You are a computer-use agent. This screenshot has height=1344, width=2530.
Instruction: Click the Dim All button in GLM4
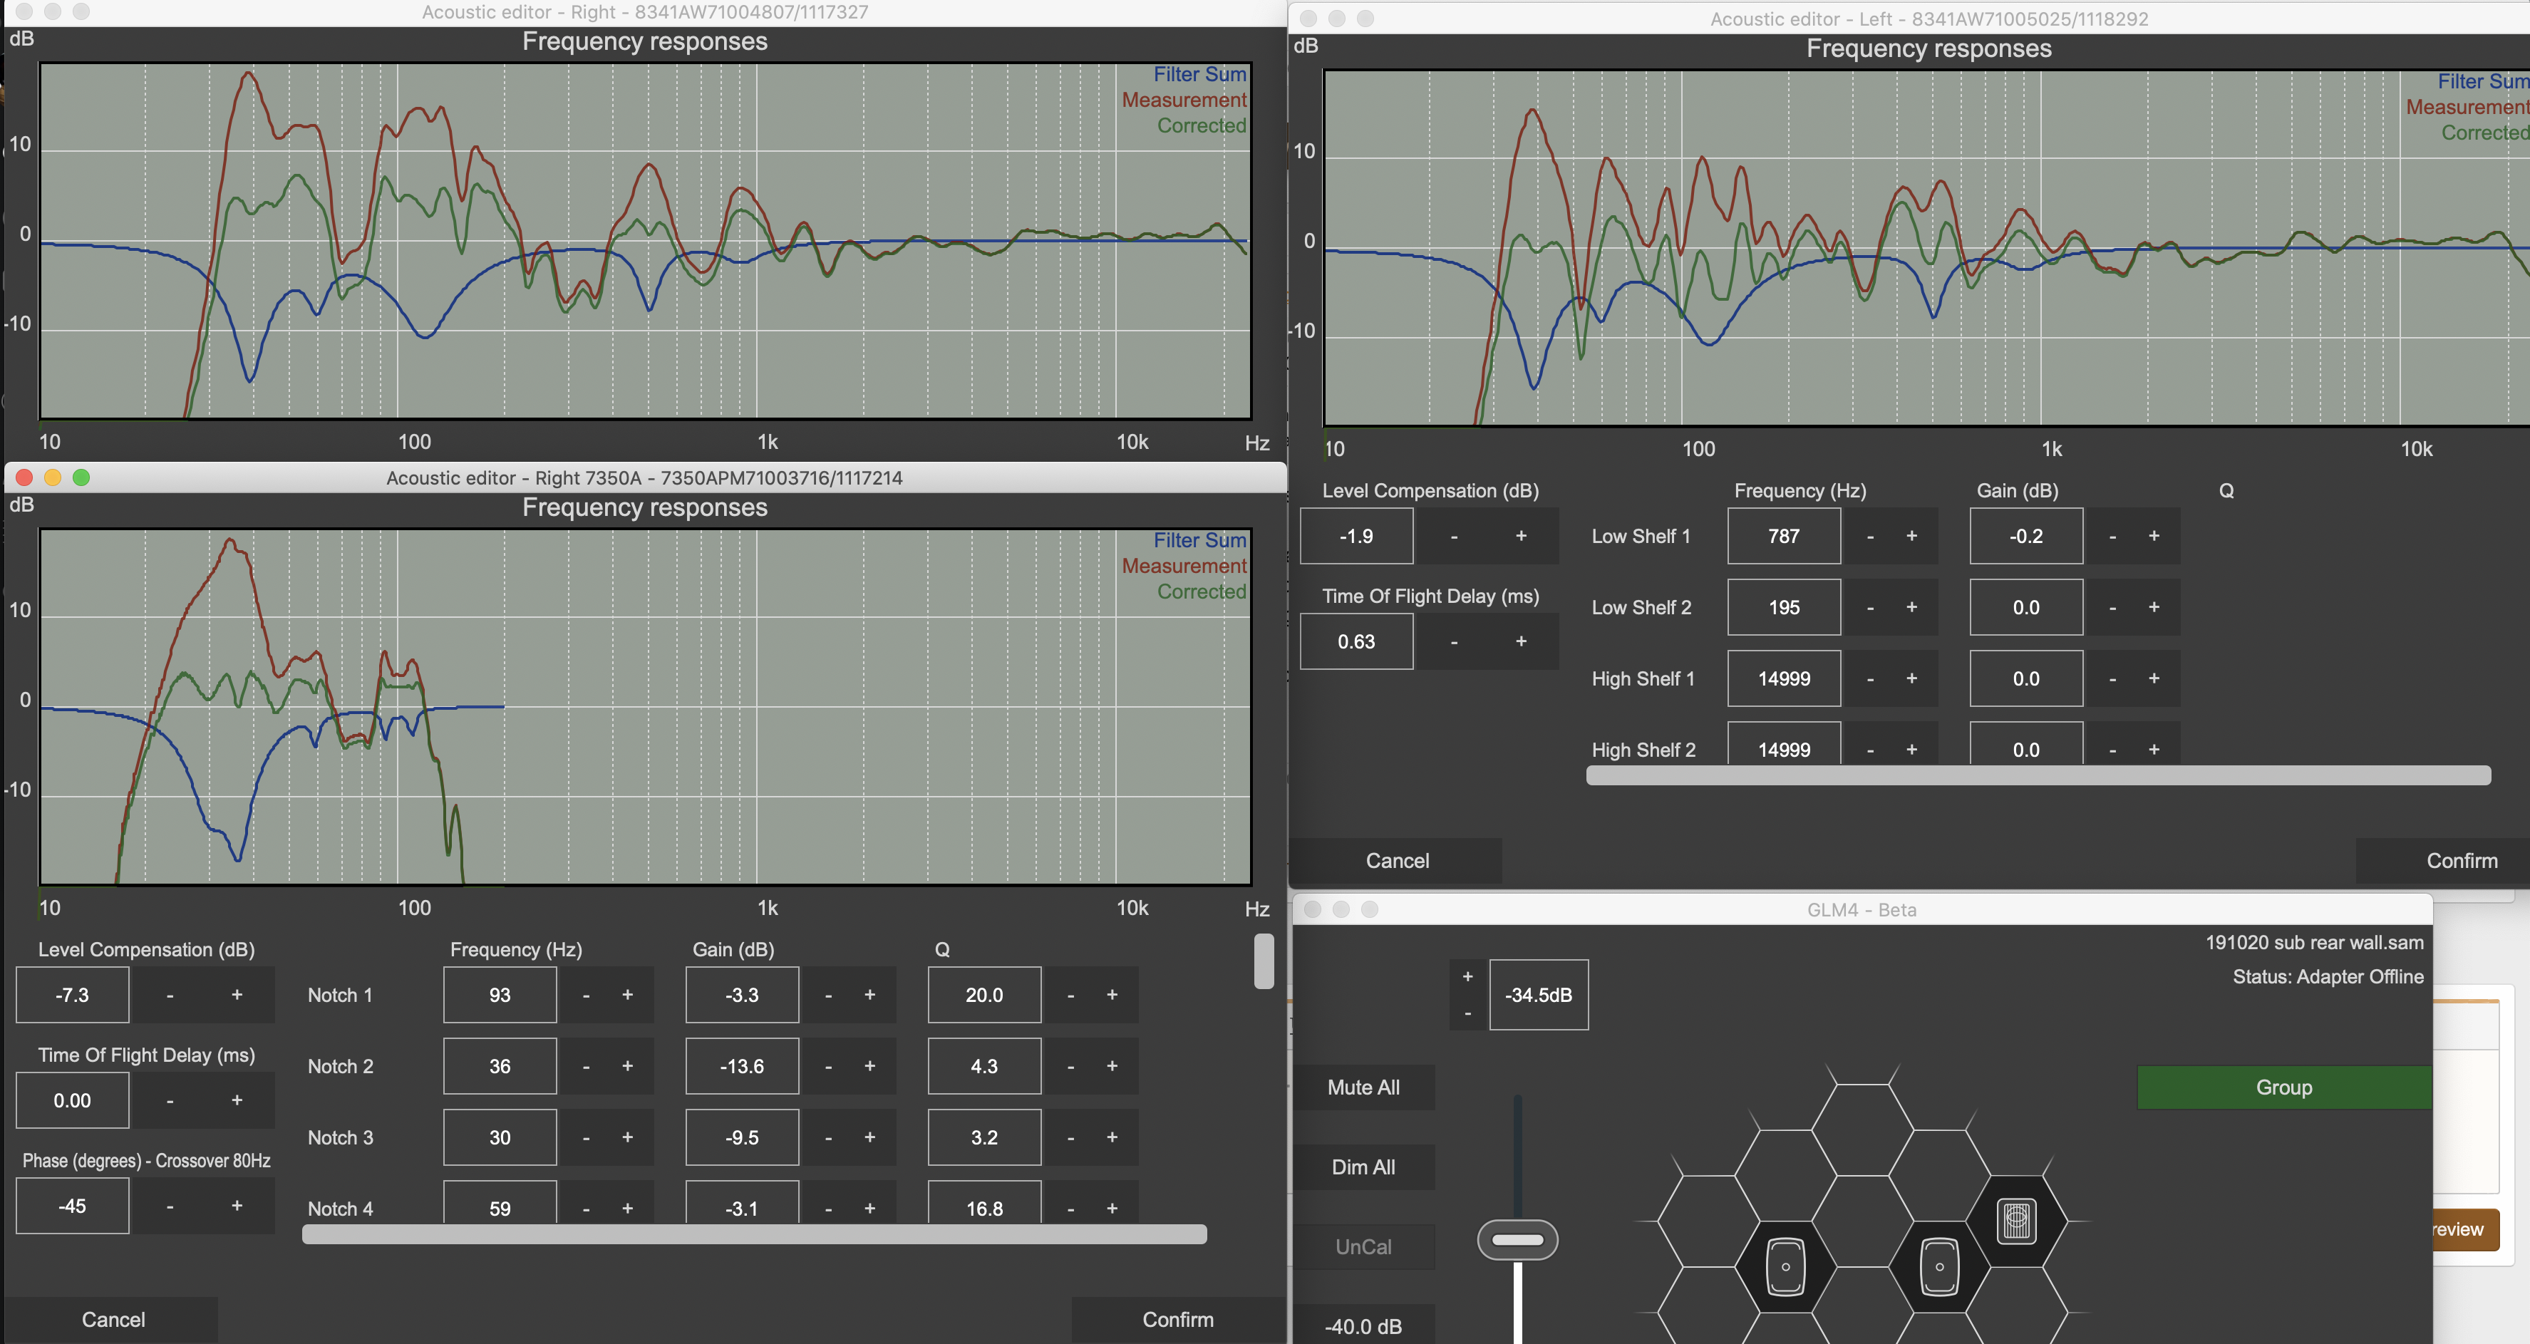(1362, 1165)
